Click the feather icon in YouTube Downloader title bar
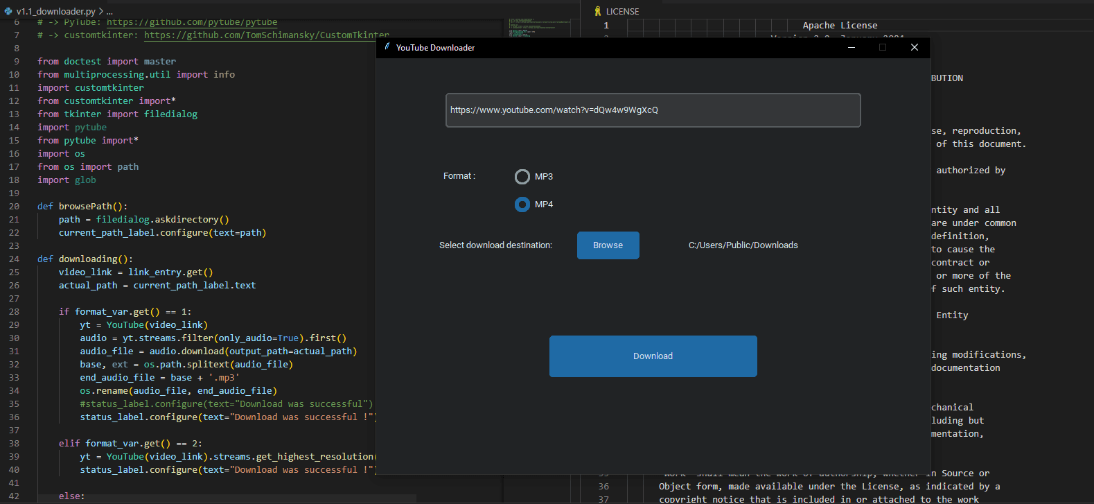The width and height of the screenshot is (1094, 504). [x=387, y=47]
